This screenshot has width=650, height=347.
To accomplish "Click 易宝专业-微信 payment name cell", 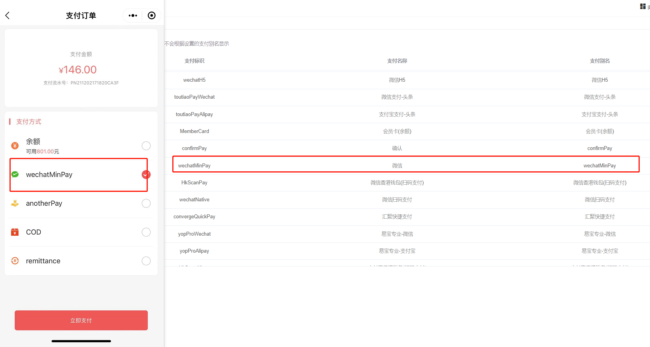I will click(x=397, y=234).
